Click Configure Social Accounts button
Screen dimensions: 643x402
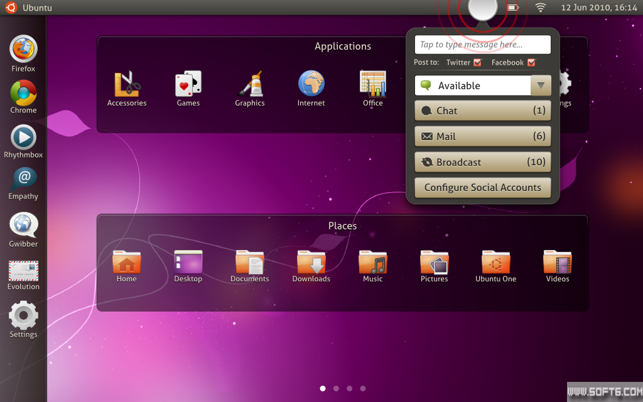483,187
